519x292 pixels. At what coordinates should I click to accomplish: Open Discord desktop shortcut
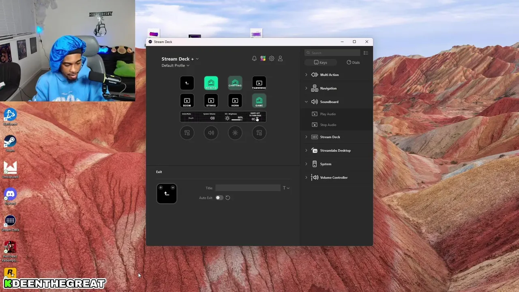[10, 197]
